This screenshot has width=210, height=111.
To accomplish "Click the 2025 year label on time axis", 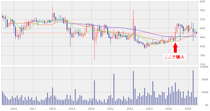I will tap(188, 109).
